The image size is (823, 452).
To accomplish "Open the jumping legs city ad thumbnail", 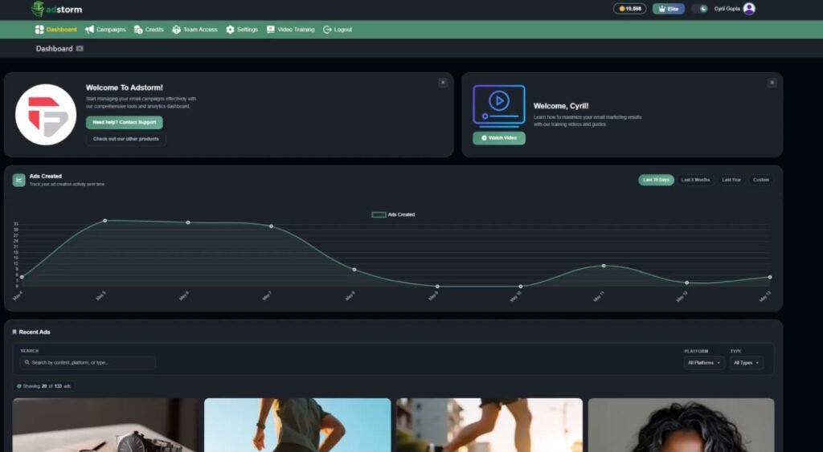I will 489,425.
